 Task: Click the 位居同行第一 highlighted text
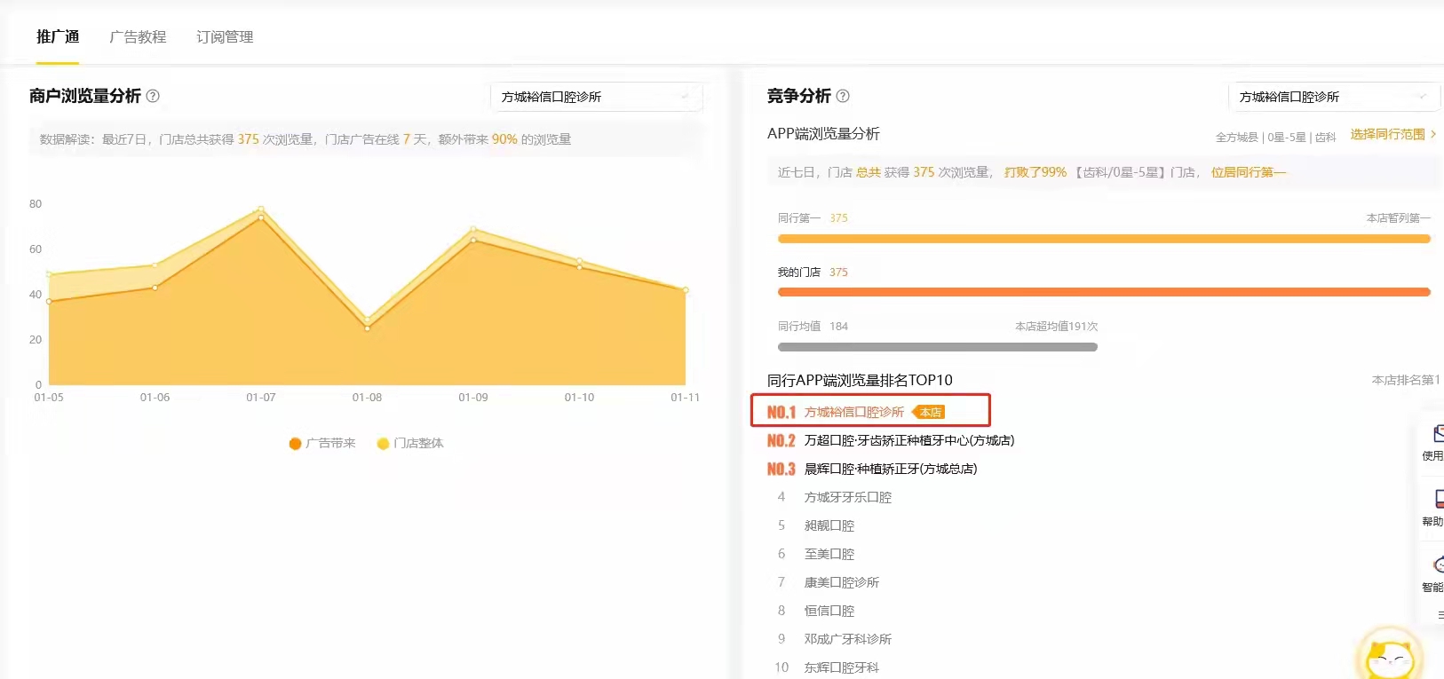(x=1249, y=172)
